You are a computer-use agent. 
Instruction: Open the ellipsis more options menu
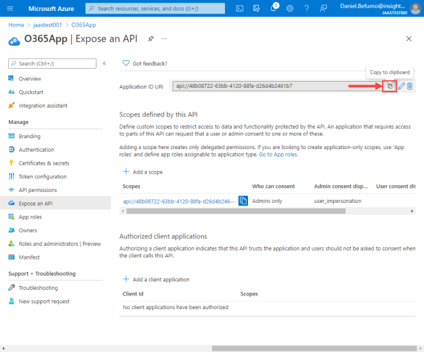coord(164,39)
